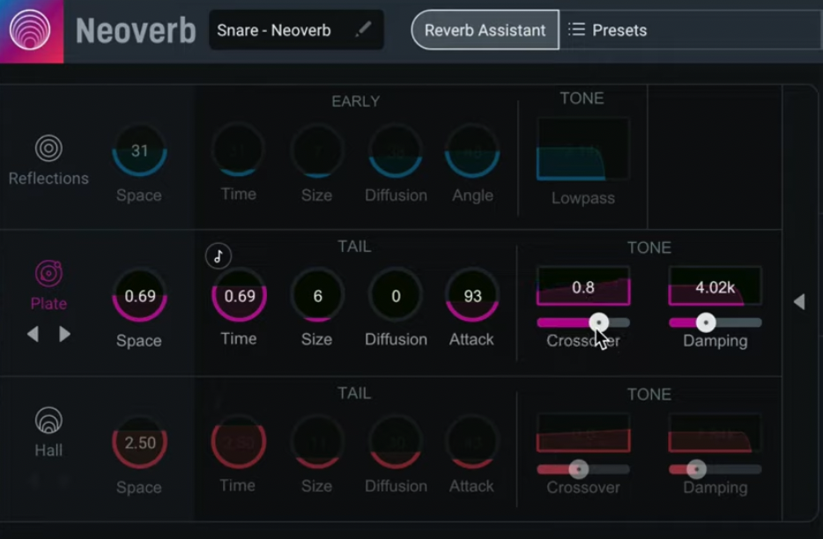Click the Hall Time knob
The image size is (823, 539).
(x=238, y=442)
